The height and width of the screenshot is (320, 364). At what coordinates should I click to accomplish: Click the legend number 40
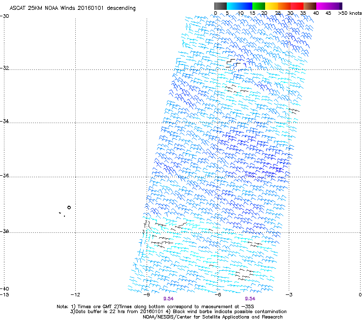pyautogui.click(x=316, y=13)
